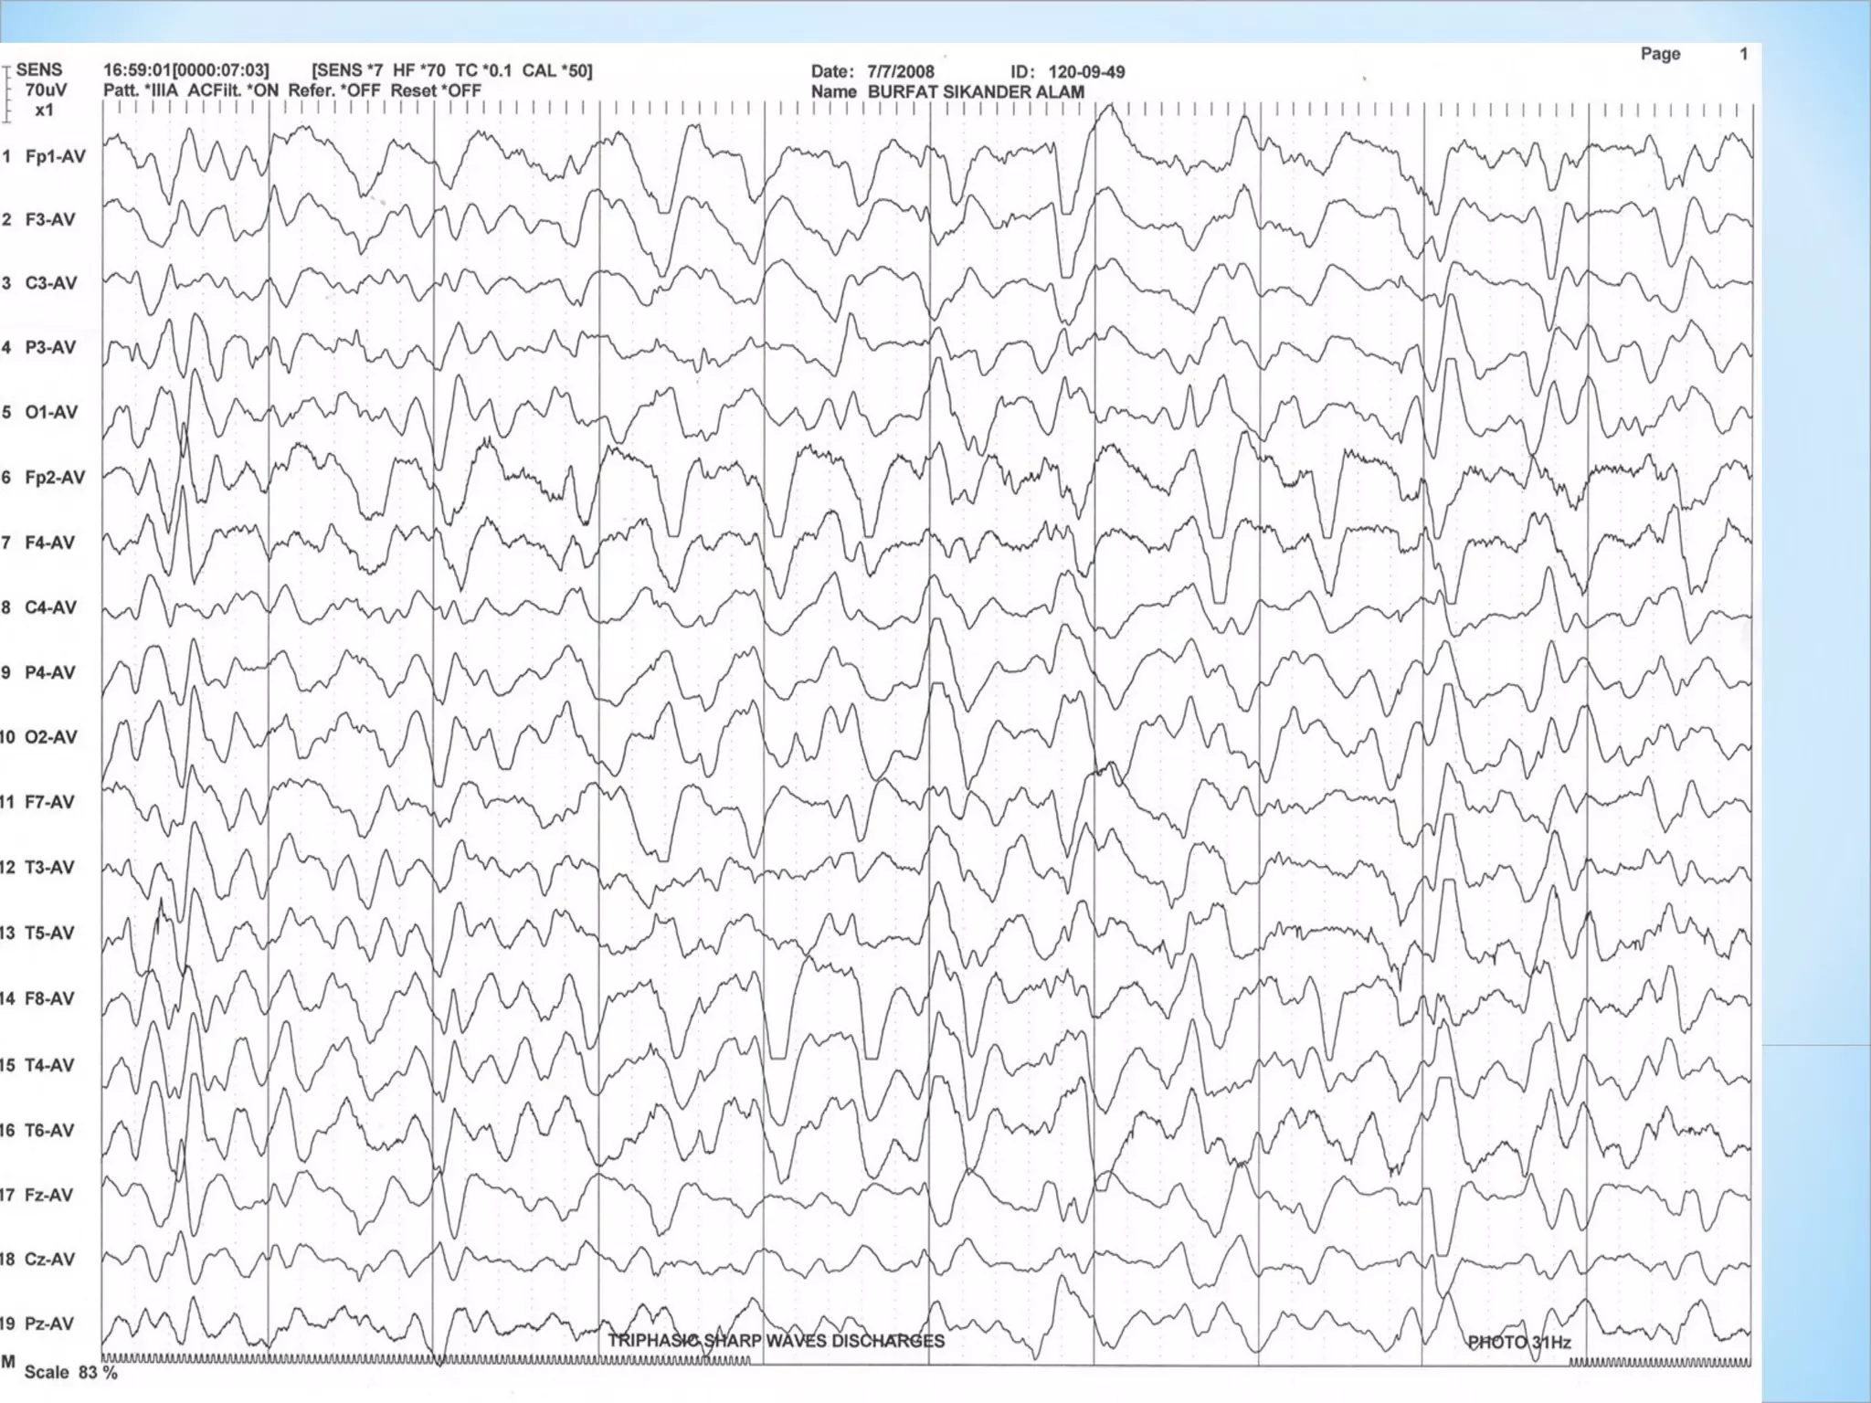Viewport: 1871px width, 1403px height.
Task: Click the Scale 83 % text
Action: 70,1372
